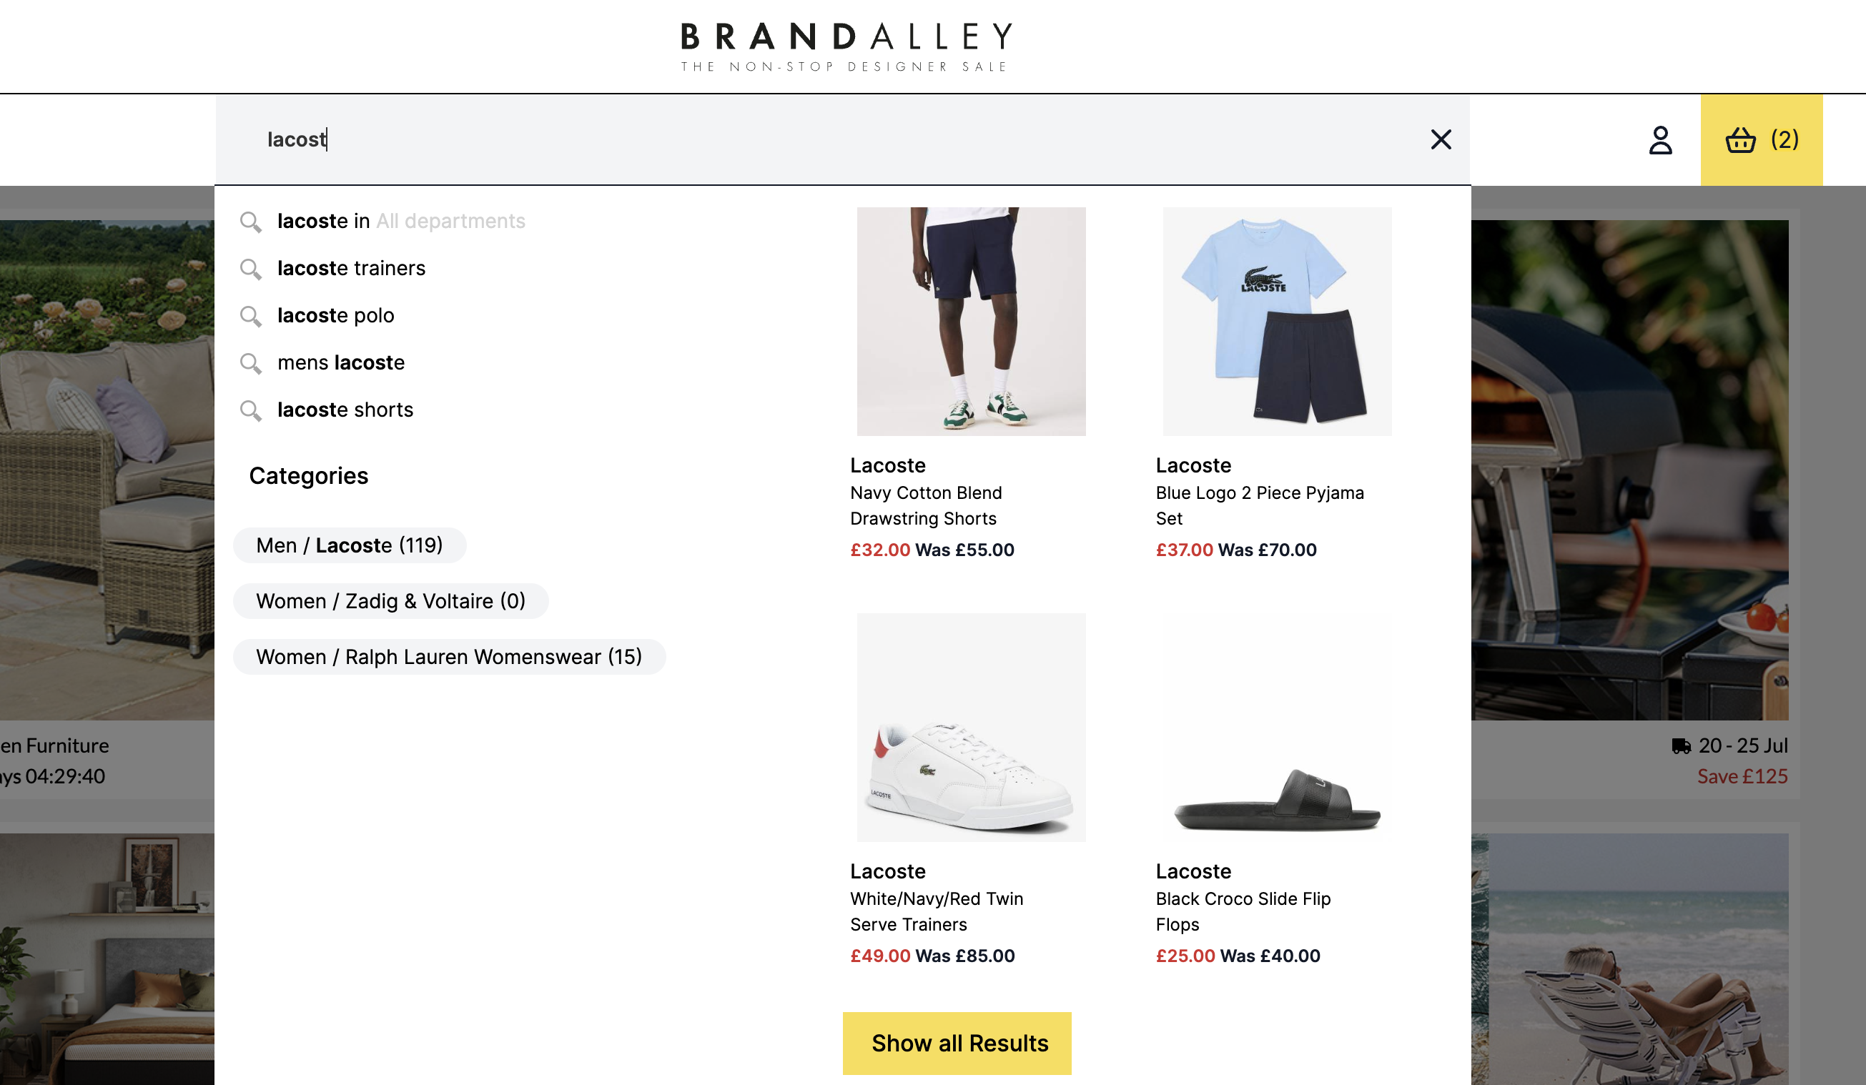Click the magnifier icon beside lacoste shorts
The image size is (1866, 1085).
(250, 411)
